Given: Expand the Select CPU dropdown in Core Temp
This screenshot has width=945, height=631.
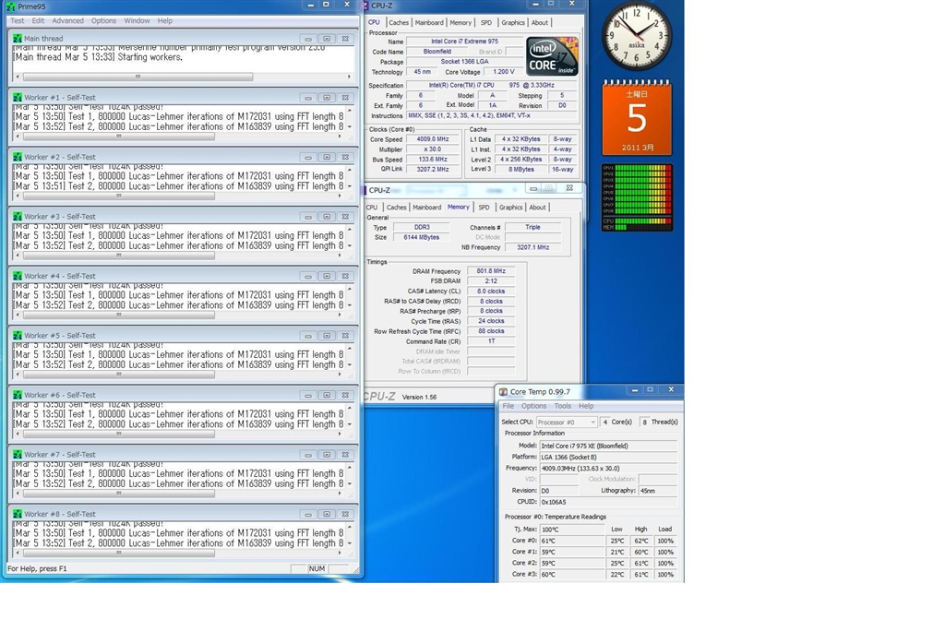Looking at the screenshot, I should pos(567,423).
